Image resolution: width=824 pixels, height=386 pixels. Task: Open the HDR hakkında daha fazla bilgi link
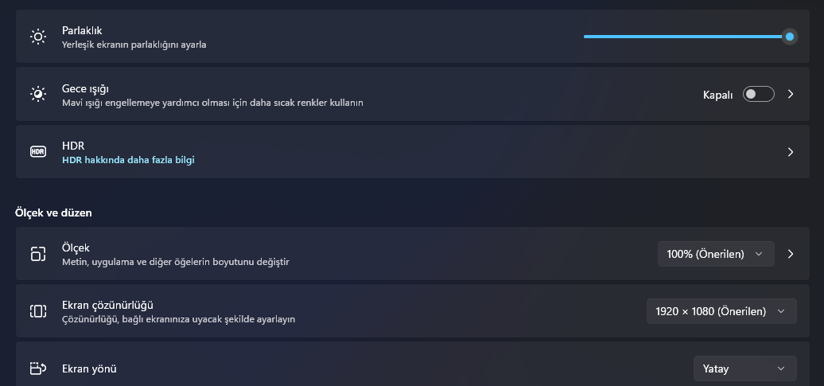coord(128,160)
